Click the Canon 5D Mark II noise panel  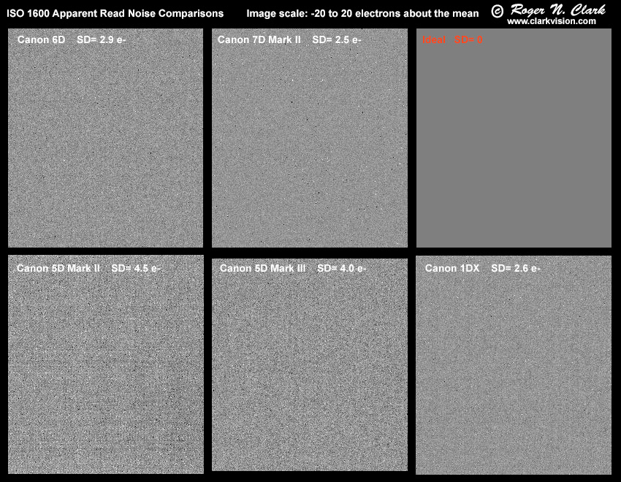pyautogui.click(x=105, y=372)
